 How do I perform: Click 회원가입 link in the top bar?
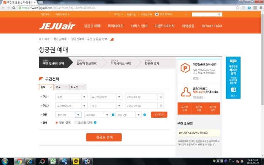(131, 14)
